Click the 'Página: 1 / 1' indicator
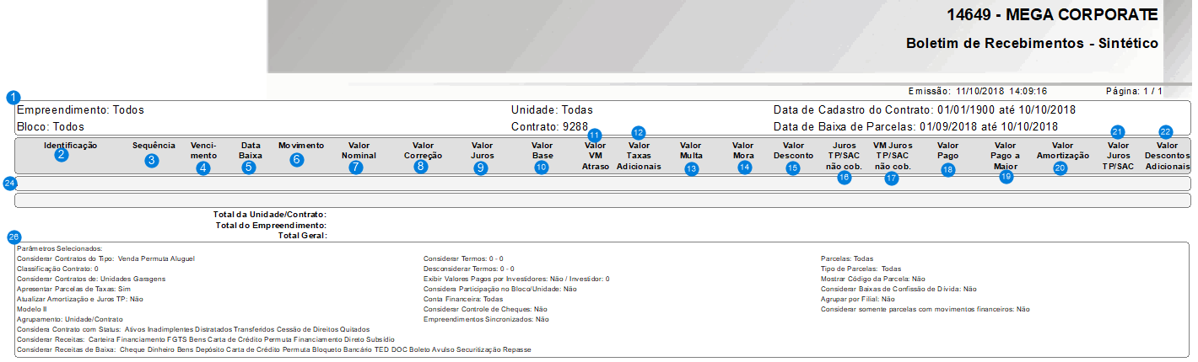Viewport: 1198px width, 362px height. point(1134,91)
